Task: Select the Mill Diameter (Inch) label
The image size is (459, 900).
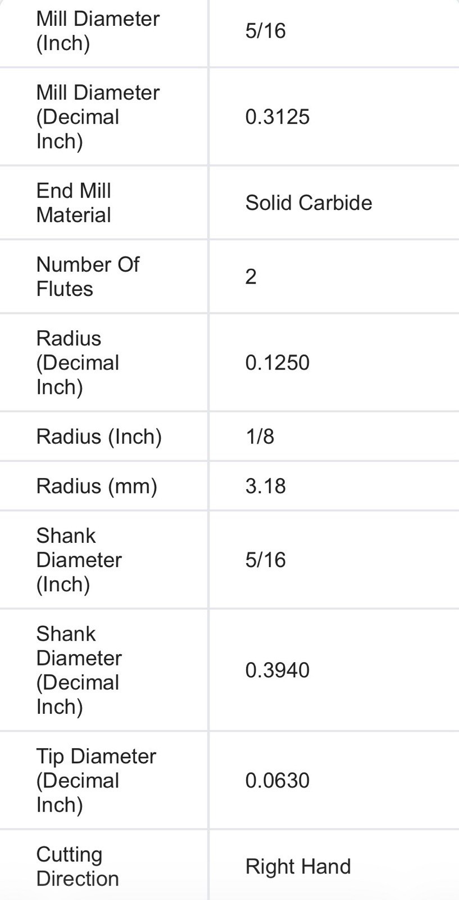Action: (x=98, y=31)
